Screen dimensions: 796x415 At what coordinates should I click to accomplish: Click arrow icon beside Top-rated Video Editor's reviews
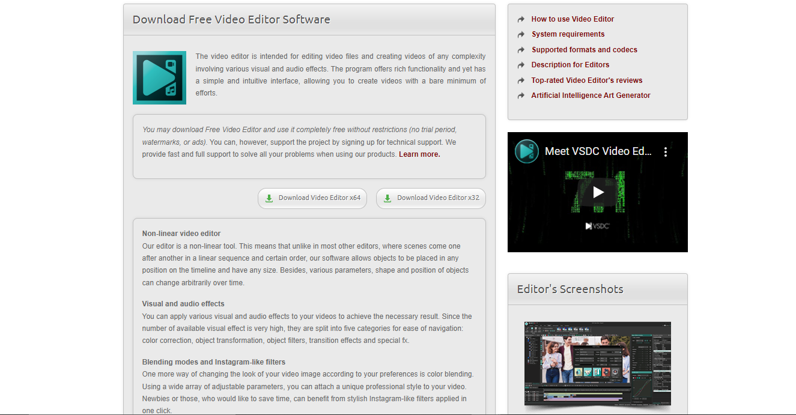coord(521,80)
